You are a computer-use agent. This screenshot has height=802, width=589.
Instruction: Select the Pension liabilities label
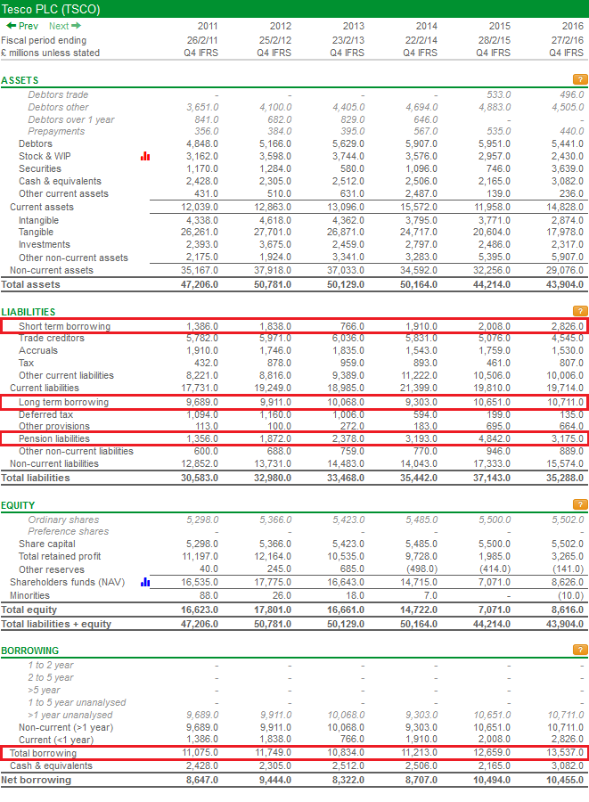click(54, 438)
